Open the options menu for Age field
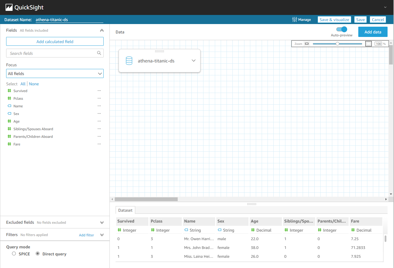The image size is (394, 268). click(x=99, y=121)
